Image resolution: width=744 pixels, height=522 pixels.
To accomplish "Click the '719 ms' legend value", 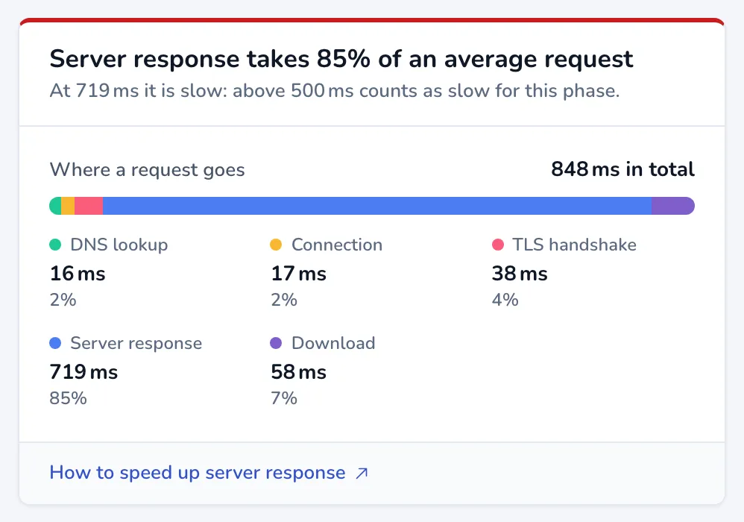I will 83,372.
